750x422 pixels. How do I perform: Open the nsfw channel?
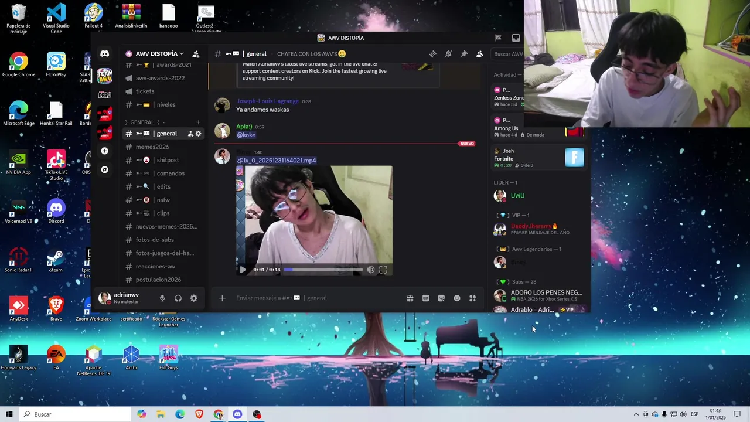[x=163, y=200]
